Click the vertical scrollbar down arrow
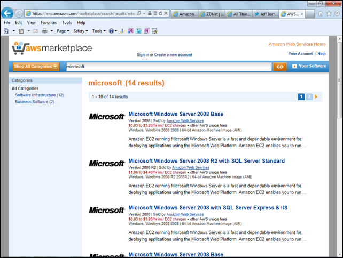The height and width of the screenshot is (258, 343). (x=339, y=254)
